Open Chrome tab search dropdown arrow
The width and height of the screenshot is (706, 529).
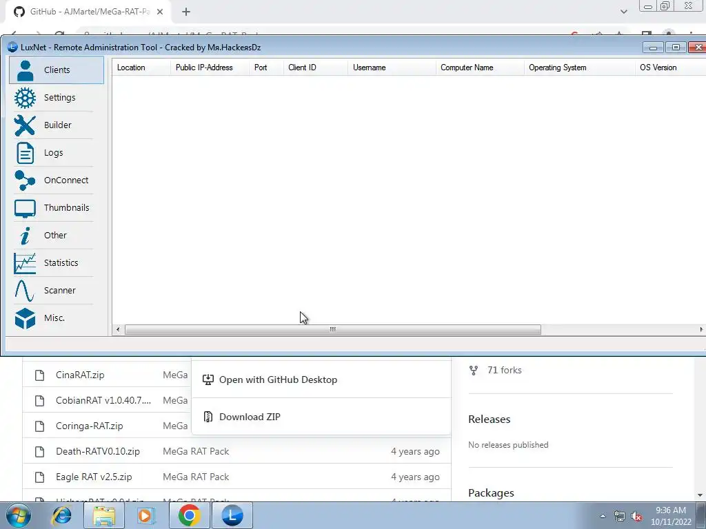tap(623, 12)
